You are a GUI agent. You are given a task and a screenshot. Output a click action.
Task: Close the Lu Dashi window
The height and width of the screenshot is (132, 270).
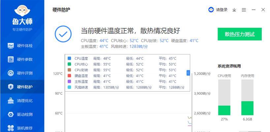263,10
